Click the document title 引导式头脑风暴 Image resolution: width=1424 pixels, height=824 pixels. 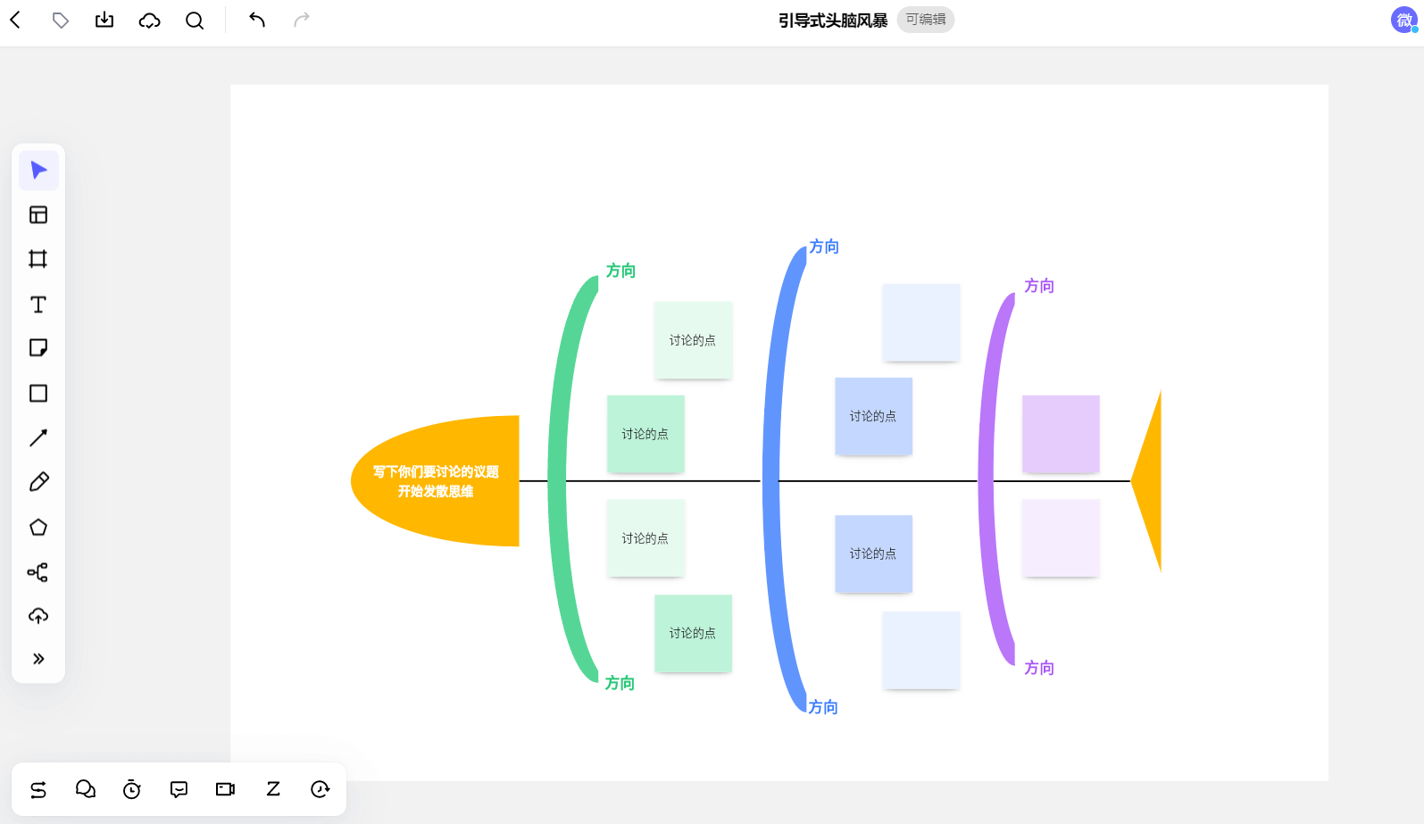(x=833, y=21)
